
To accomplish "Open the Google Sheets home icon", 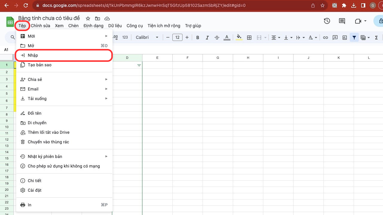I will point(10,22).
